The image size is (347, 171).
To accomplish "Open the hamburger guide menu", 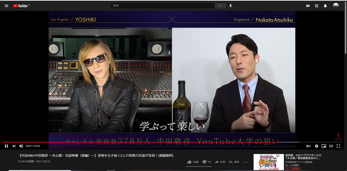I will [6, 6].
